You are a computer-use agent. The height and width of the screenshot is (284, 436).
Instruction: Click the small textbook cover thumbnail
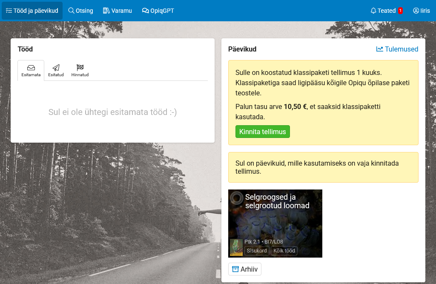(x=236, y=247)
